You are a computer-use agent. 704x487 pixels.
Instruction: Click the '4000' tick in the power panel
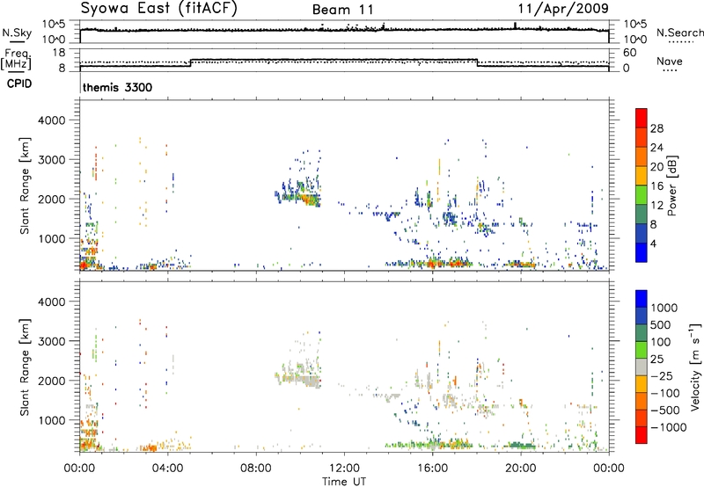click(x=52, y=120)
